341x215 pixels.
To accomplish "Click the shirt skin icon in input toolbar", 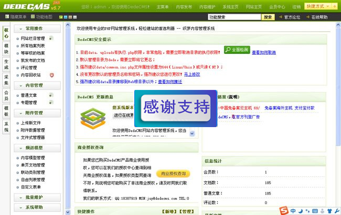I will pos(329,211).
